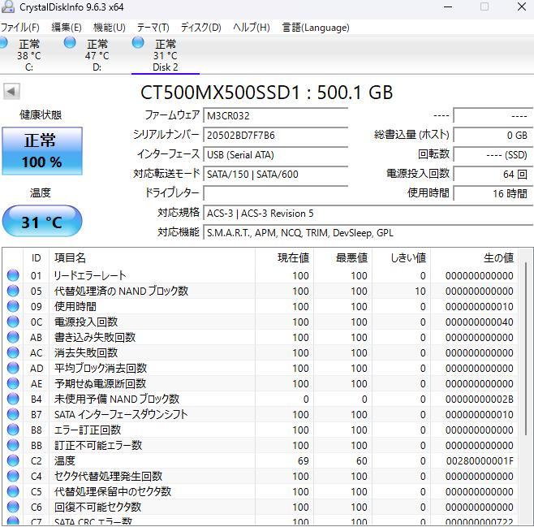The height and width of the screenshot is (527, 534).
Task: Click status icon of row AE 予期せぬ電源断回数
Action: click(13, 383)
